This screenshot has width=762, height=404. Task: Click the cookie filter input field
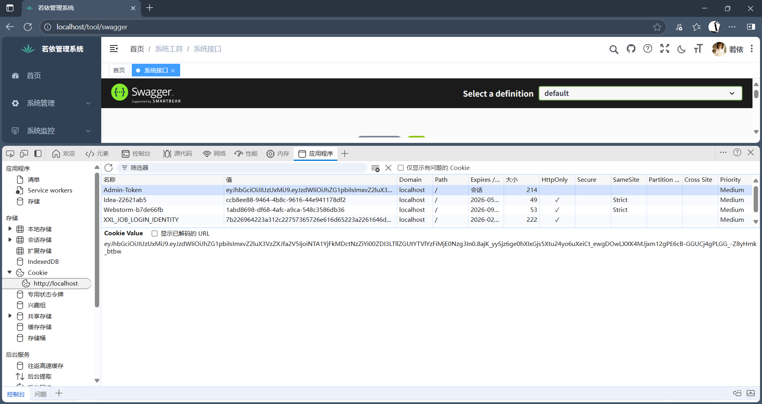[x=242, y=168]
